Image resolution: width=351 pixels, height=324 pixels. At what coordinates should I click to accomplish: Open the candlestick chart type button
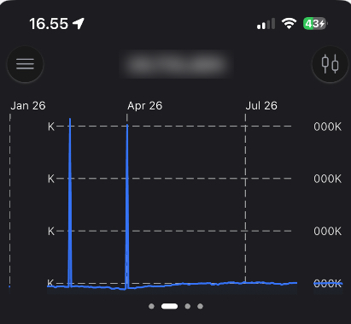click(330, 64)
